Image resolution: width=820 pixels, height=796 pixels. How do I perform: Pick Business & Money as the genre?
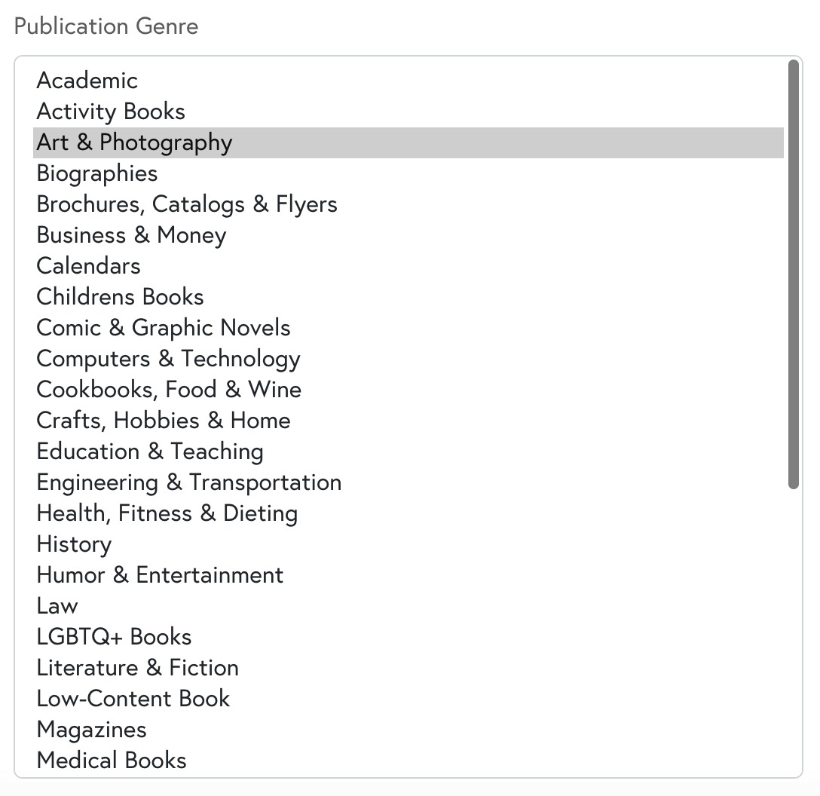pyautogui.click(x=130, y=235)
